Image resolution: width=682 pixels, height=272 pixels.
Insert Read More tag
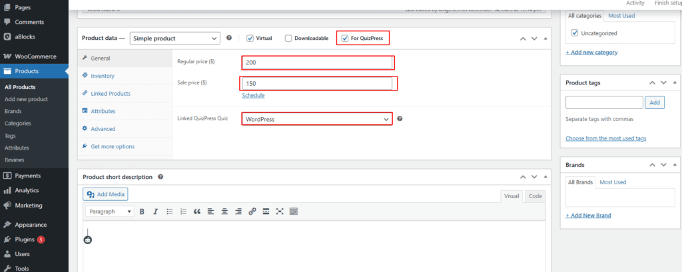point(266,211)
